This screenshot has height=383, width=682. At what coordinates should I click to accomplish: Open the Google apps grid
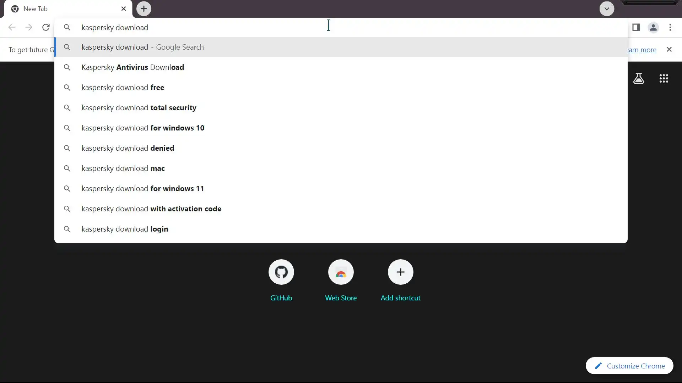(664, 78)
